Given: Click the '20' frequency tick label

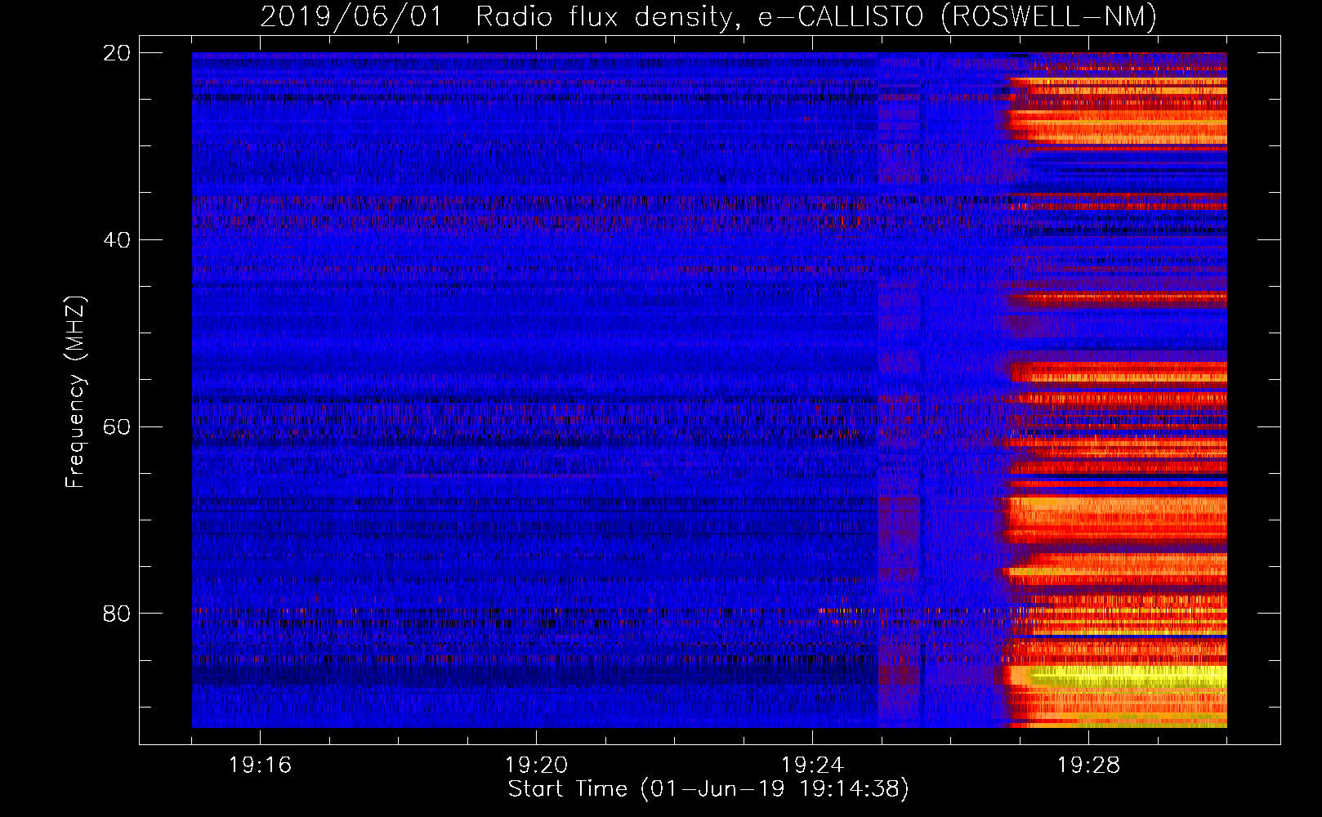Looking at the screenshot, I should tap(117, 53).
